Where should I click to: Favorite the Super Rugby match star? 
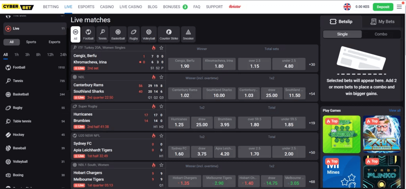pyautogui.click(x=161, y=107)
